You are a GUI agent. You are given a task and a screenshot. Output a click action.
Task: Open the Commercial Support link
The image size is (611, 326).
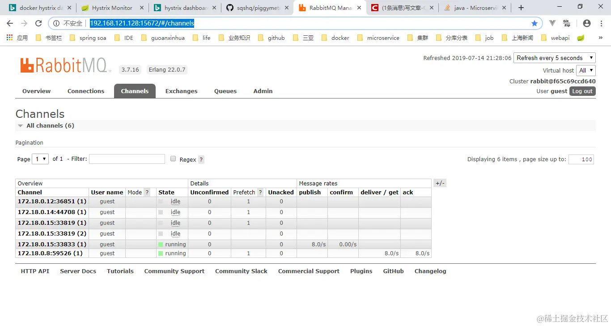pyautogui.click(x=309, y=271)
